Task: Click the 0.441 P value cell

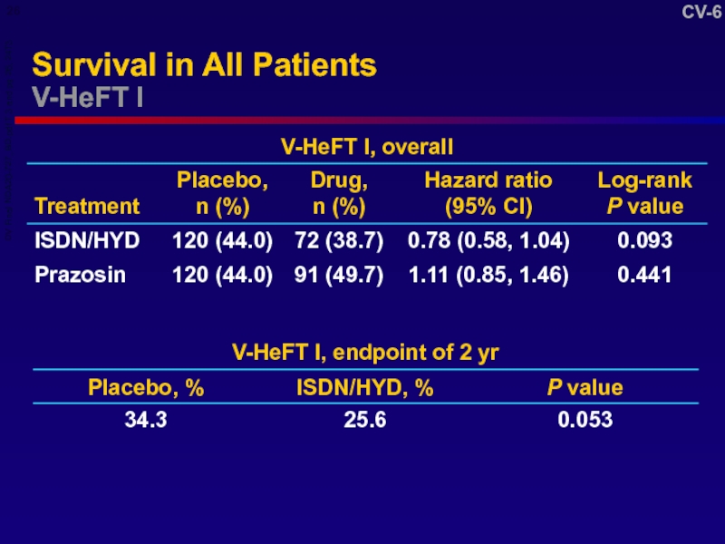Action: 644,275
